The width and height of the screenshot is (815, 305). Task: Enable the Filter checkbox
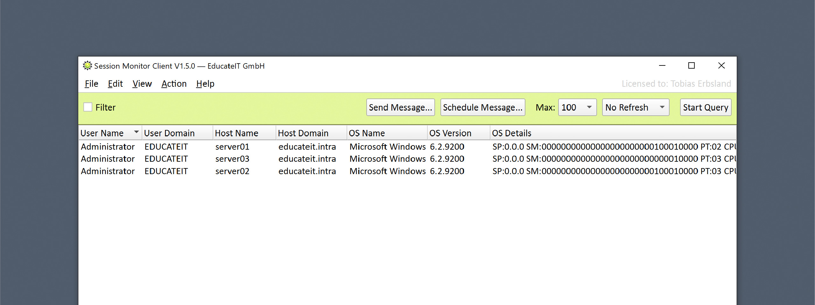pyautogui.click(x=88, y=107)
